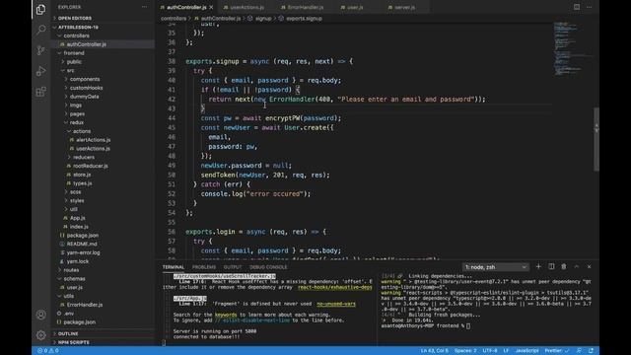Expand the components folder
This screenshot has height=355, width=631.
85,79
